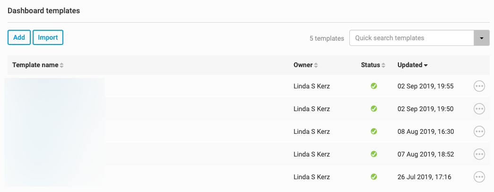Open actions menu for 02 Sep 19:50 template
The width and height of the screenshot is (494, 192).
tap(479, 109)
